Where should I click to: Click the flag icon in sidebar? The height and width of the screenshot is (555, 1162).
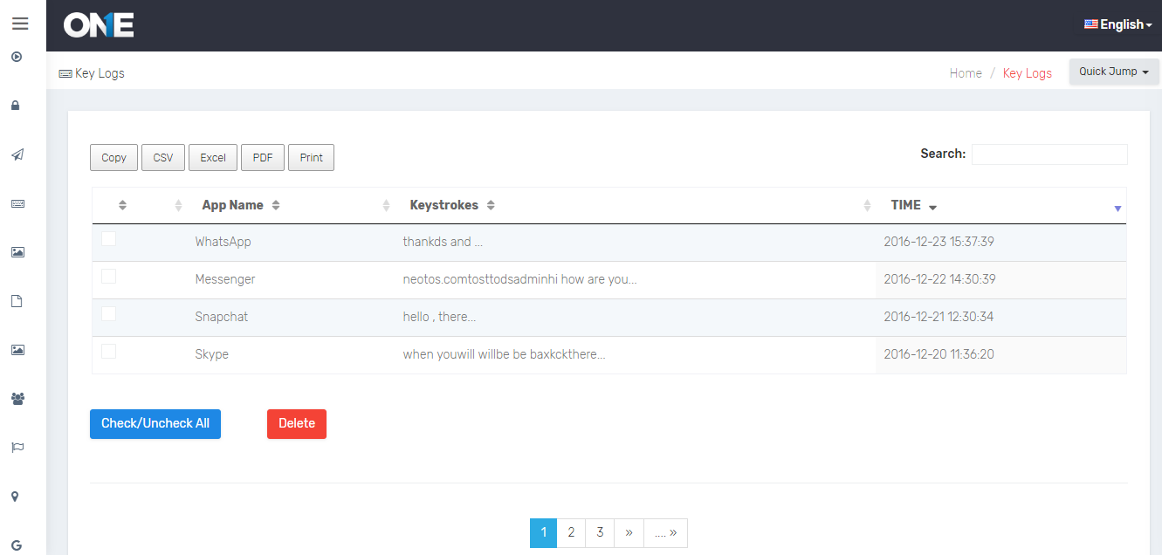17,448
